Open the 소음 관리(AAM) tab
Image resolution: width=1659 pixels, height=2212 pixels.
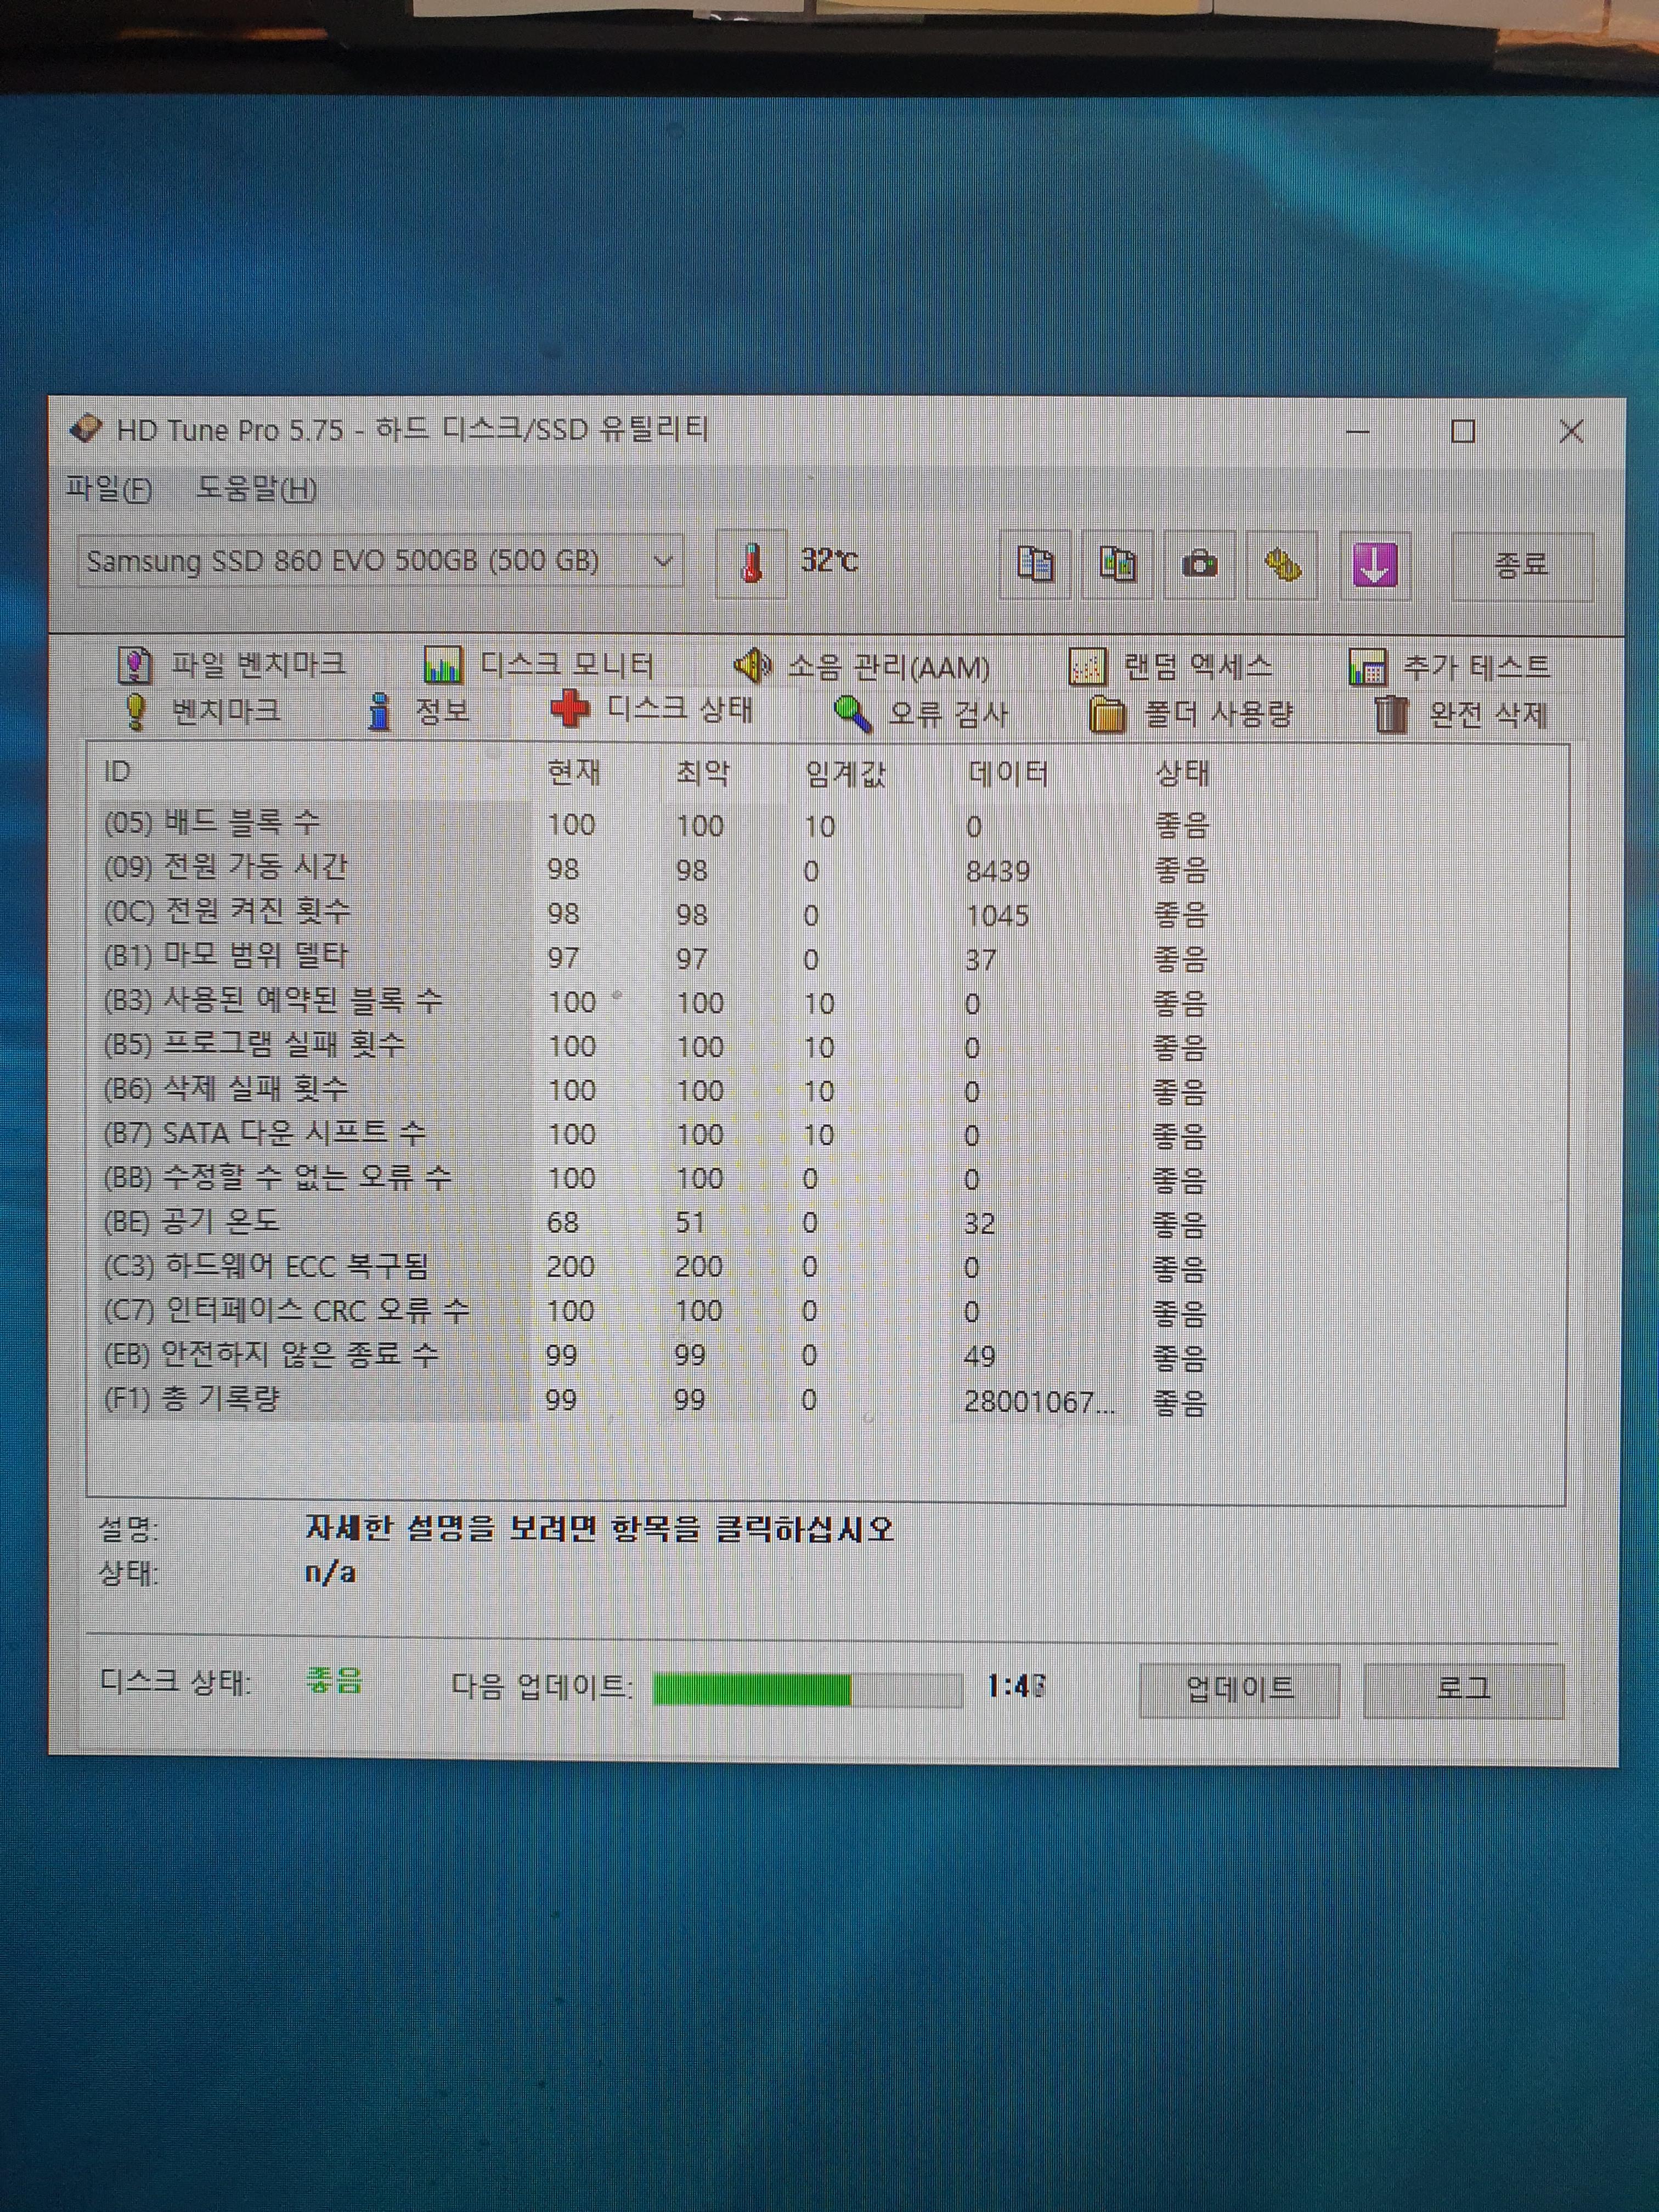click(x=861, y=666)
